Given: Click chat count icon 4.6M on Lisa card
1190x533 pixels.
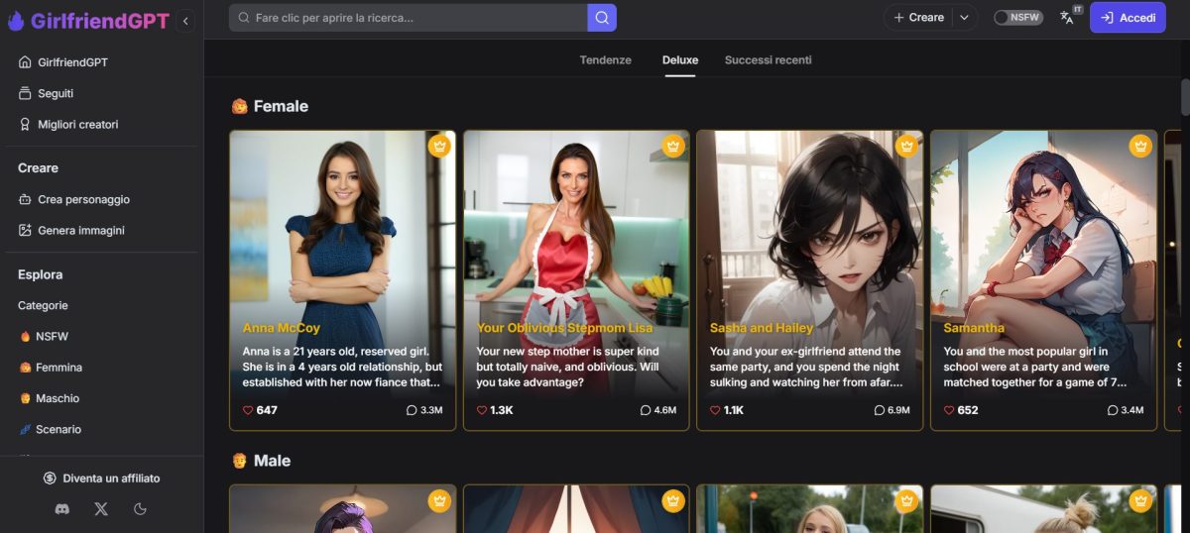Looking at the screenshot, I should 646,410.
